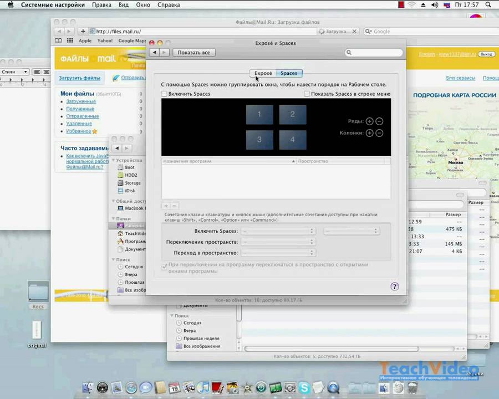Launch iTunes from the Dock

pyautogui.click(x=203, y=387)
